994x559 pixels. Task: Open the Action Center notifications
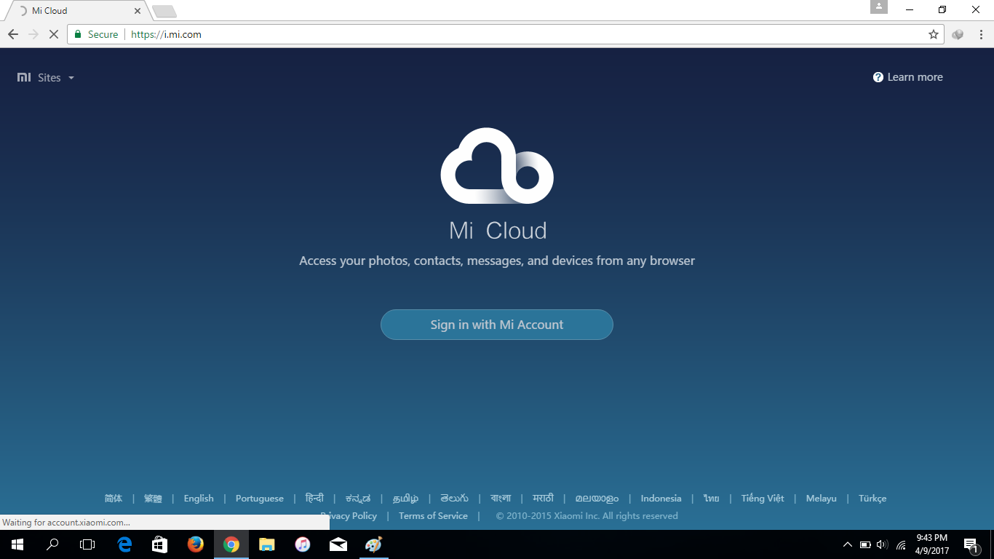tap(971, 544)
